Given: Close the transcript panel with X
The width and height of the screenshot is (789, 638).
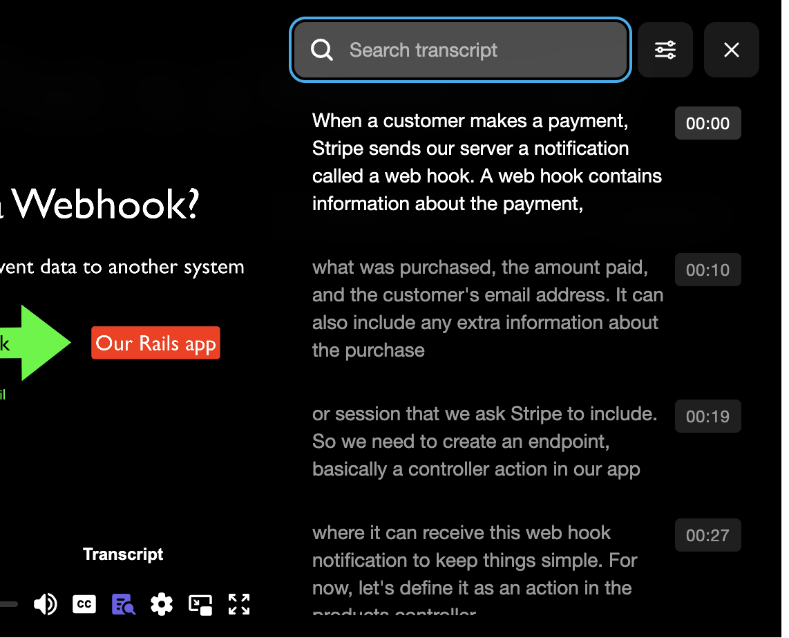Looking at the screenshot, I should [731, 50].
